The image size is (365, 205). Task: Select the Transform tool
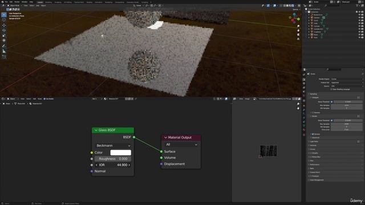coord(4,40)
